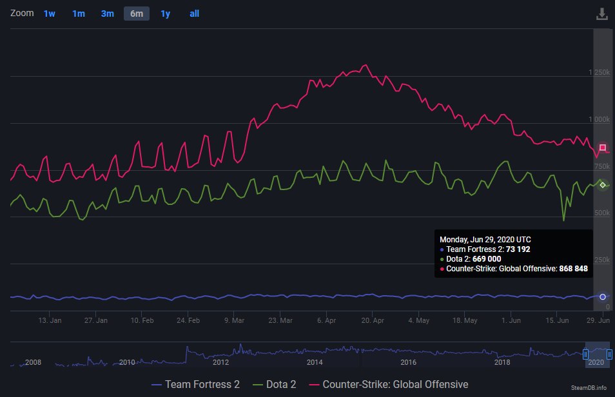Open the SteamDB.info credit link
The height and width of the screenshot is (397, 615).
(589, 387)
